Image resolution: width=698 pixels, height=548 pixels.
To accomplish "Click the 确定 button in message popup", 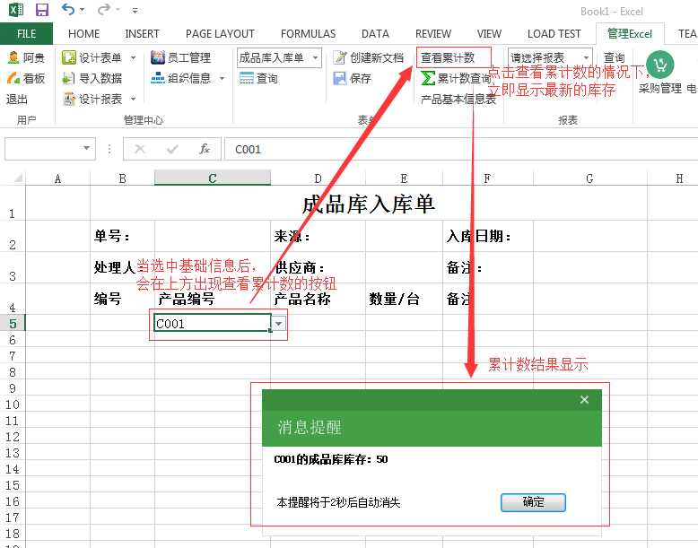I will point(533,502).
